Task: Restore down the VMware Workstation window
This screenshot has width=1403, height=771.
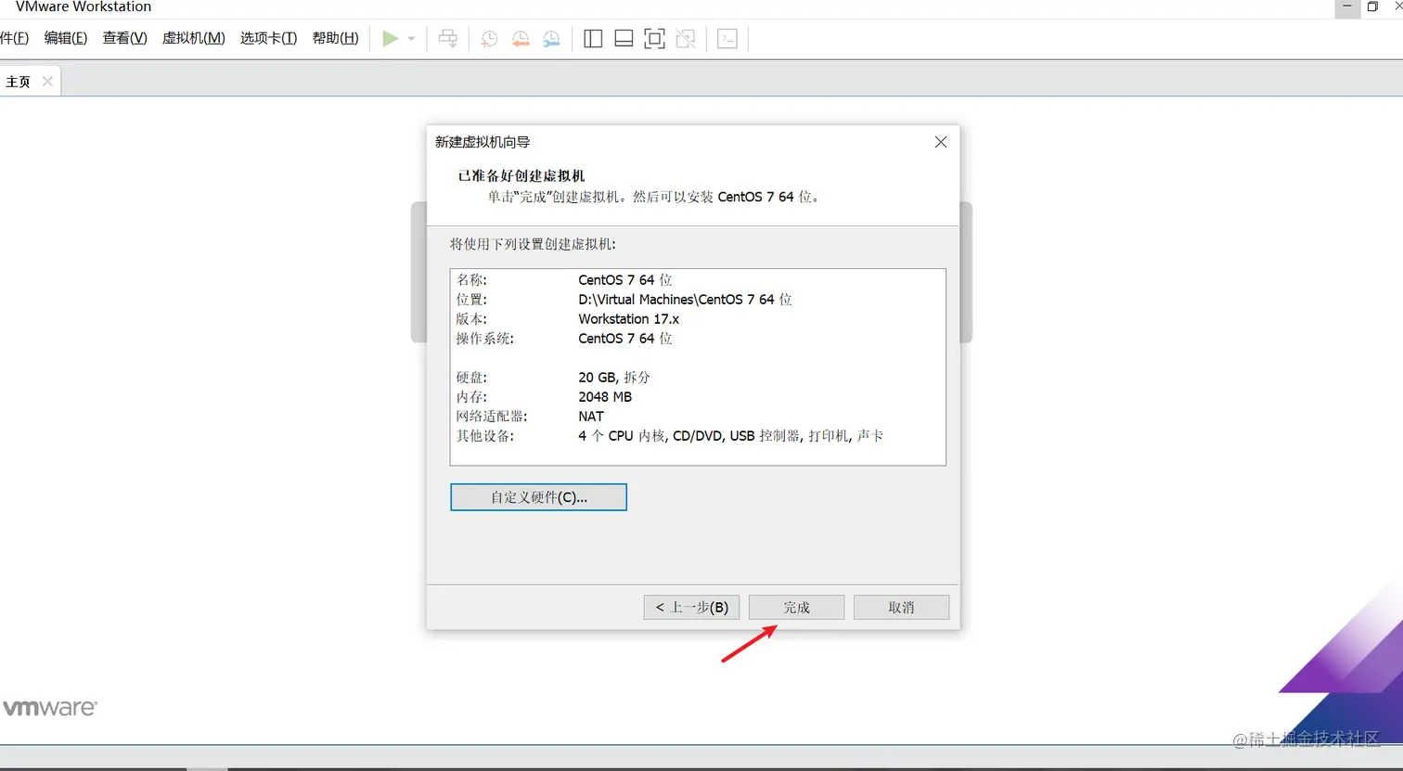Action: (x=1373, y=6)
